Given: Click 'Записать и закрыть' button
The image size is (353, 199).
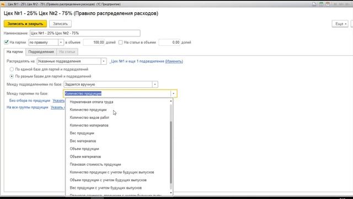Looking at the screenshot, I should [x=25, y=24].
